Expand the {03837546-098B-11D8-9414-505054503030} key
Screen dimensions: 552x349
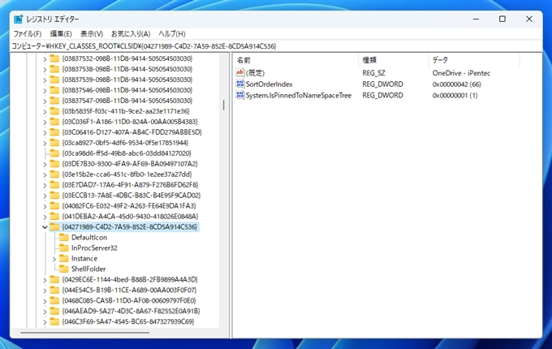(45, 90)
